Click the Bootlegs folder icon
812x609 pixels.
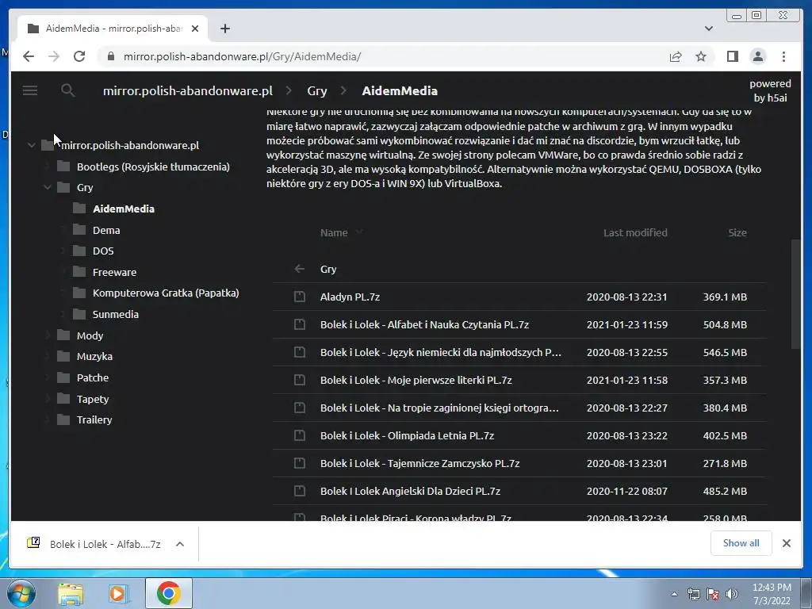(63, 167)
